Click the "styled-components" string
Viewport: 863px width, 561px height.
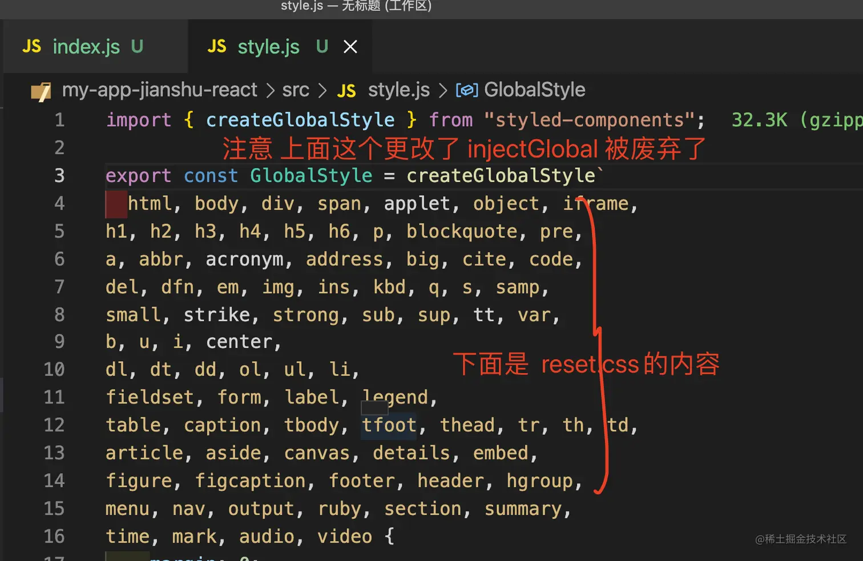[x=590, y=120]
